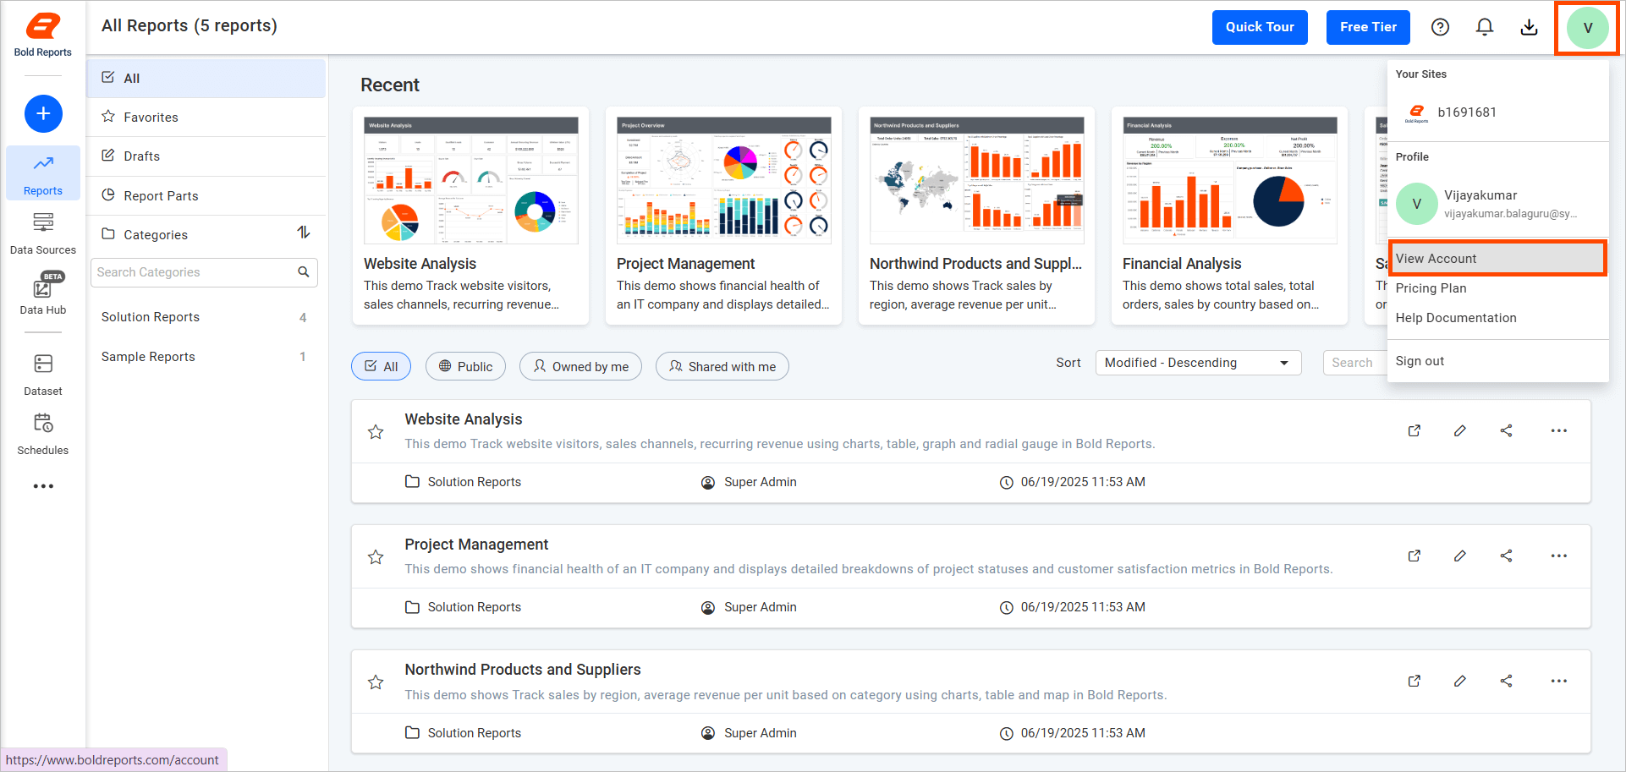Open the Financial Analysis recent thumbnail
The width and height of the screenshot is (1626, 772).
pos(1229,180)
